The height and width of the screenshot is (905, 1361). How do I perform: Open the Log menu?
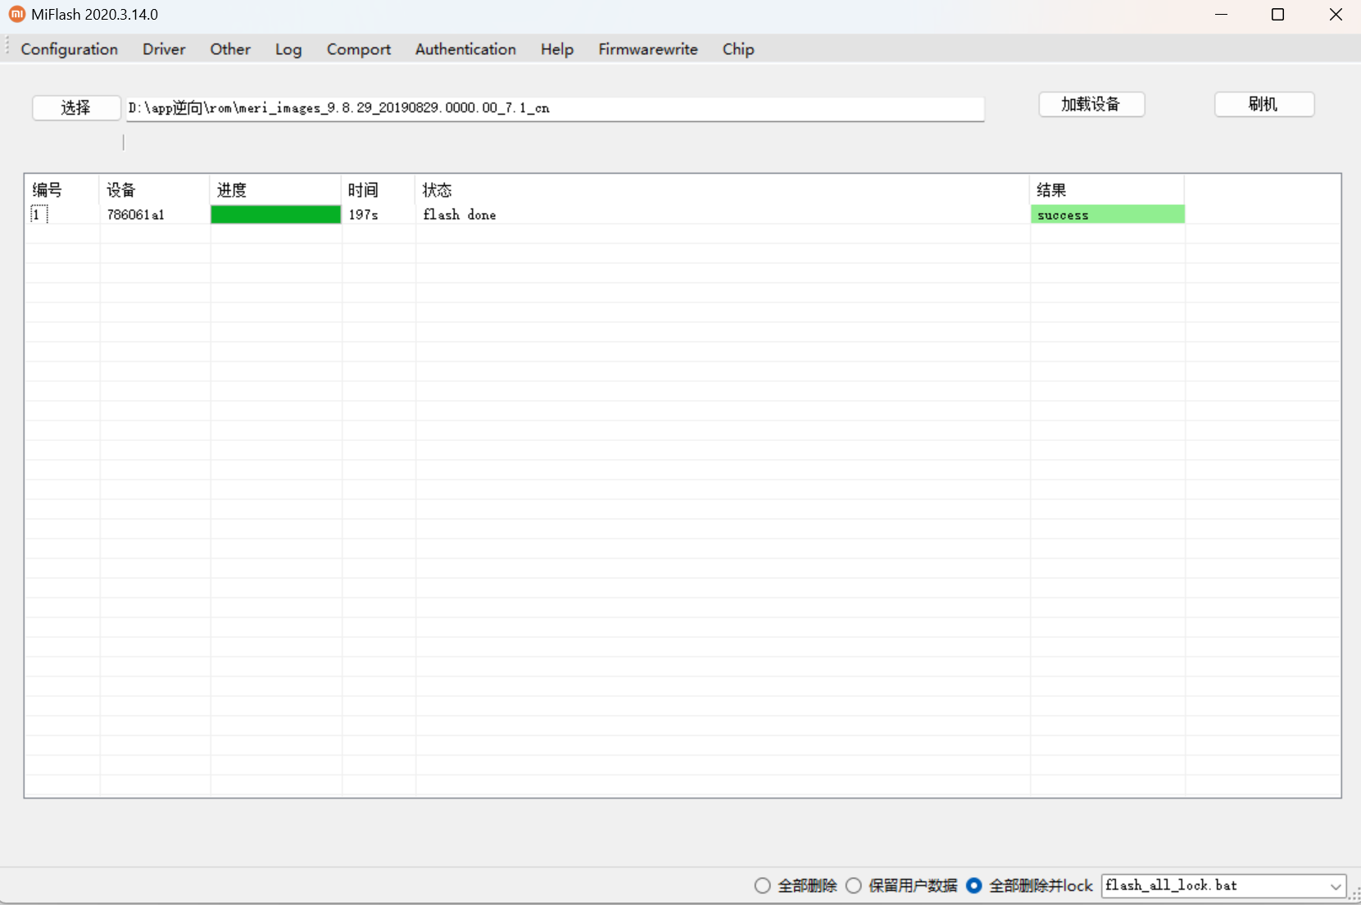(288, 49)
